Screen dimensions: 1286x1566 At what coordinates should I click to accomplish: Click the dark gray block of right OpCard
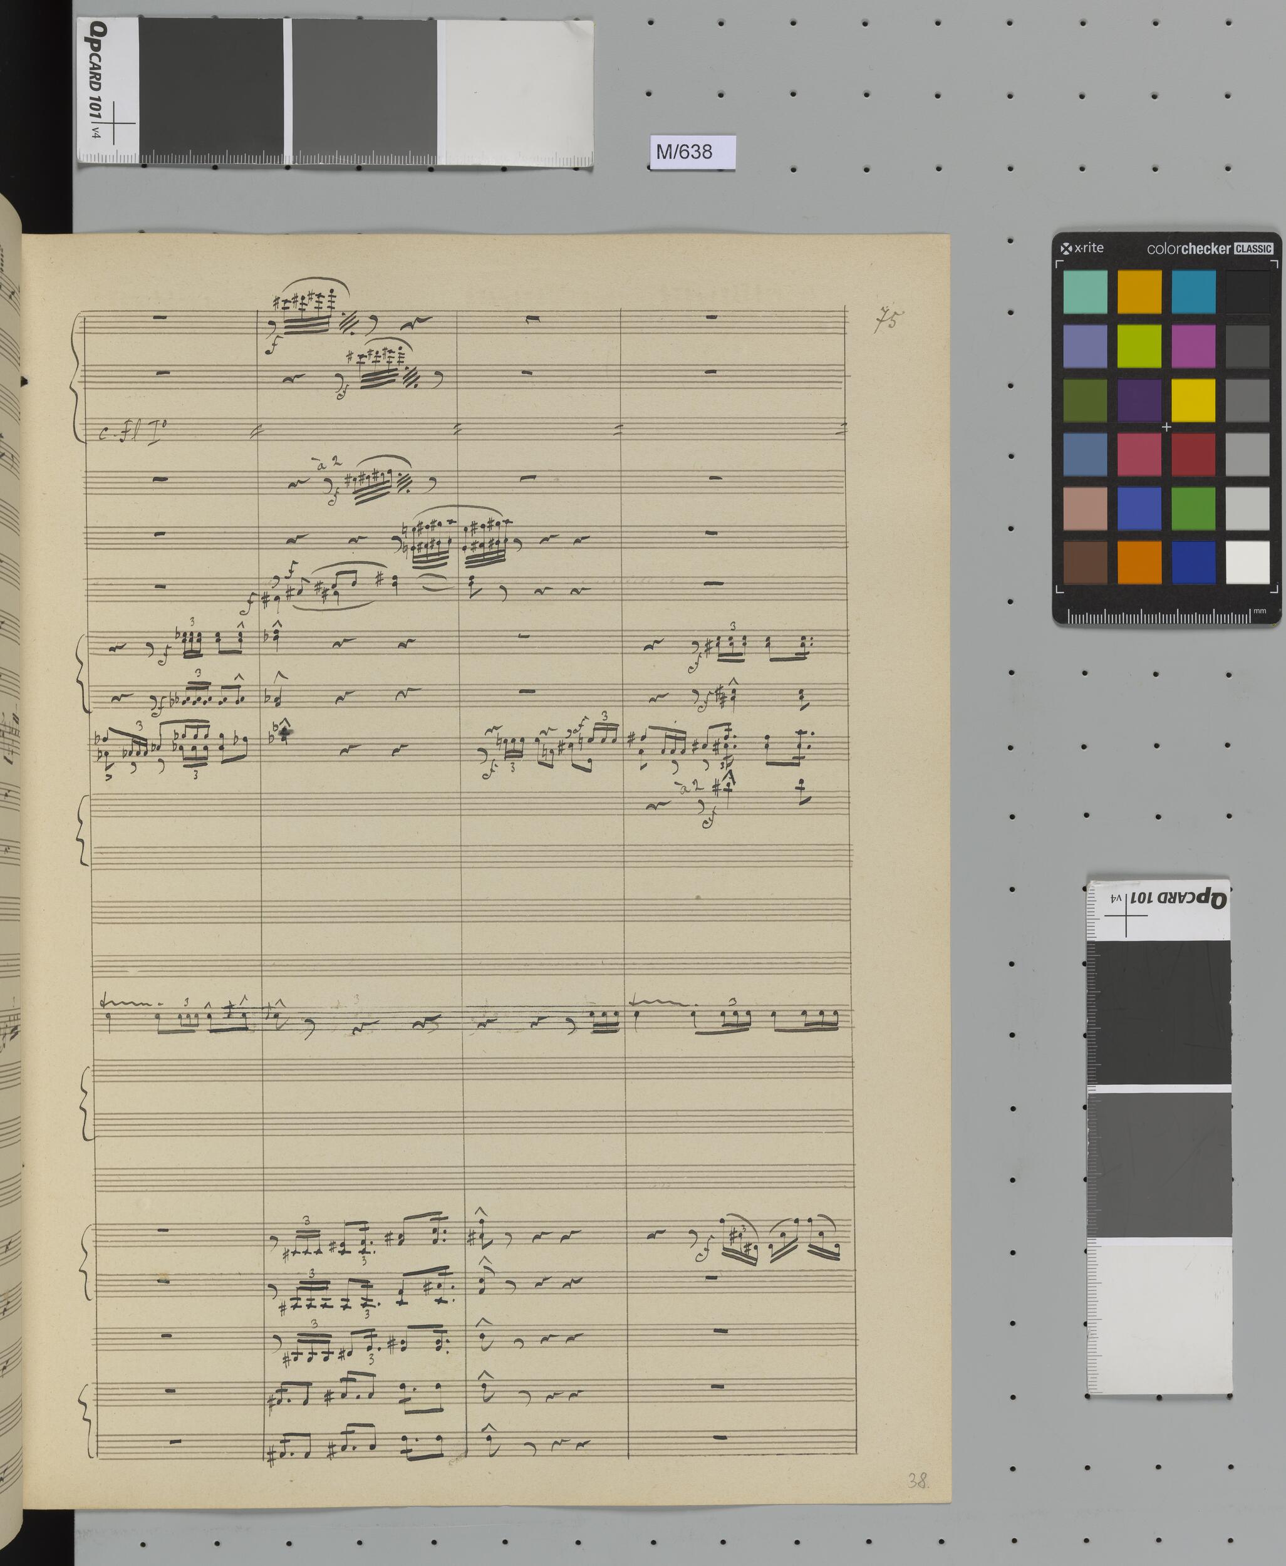(x=1159, y=1012)
